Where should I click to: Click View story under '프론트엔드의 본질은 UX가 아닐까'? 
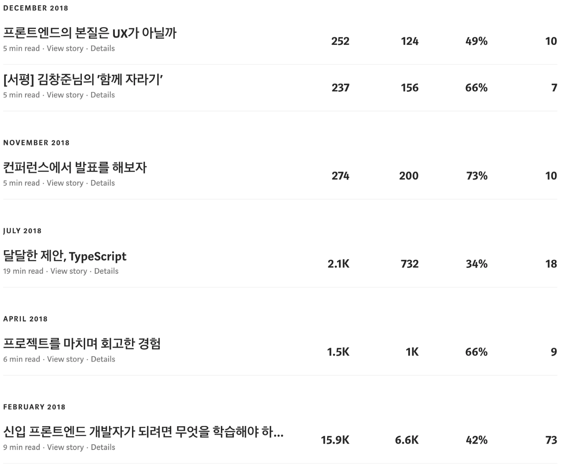click(x=65, y=48)
